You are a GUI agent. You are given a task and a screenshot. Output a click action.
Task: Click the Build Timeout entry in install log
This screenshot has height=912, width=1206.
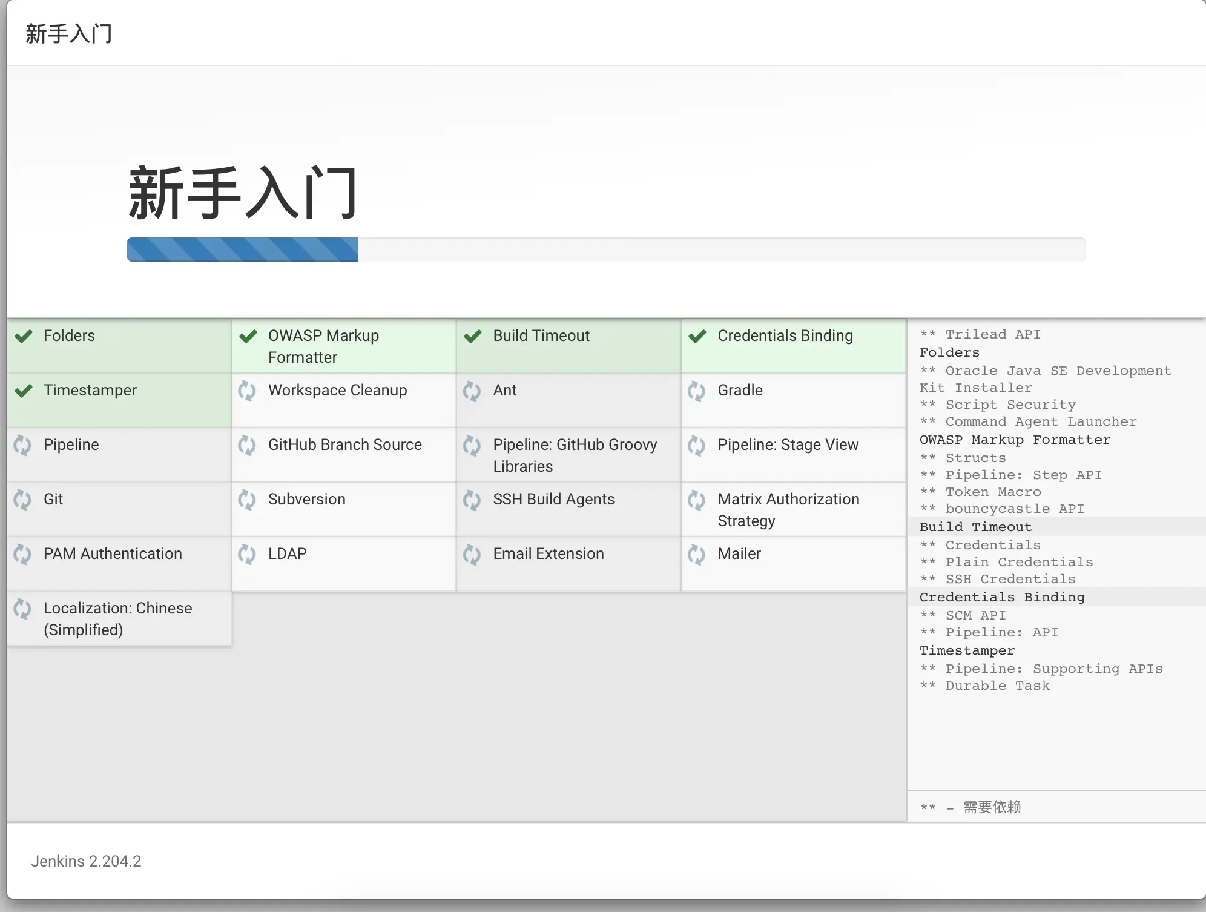(975, 527)
